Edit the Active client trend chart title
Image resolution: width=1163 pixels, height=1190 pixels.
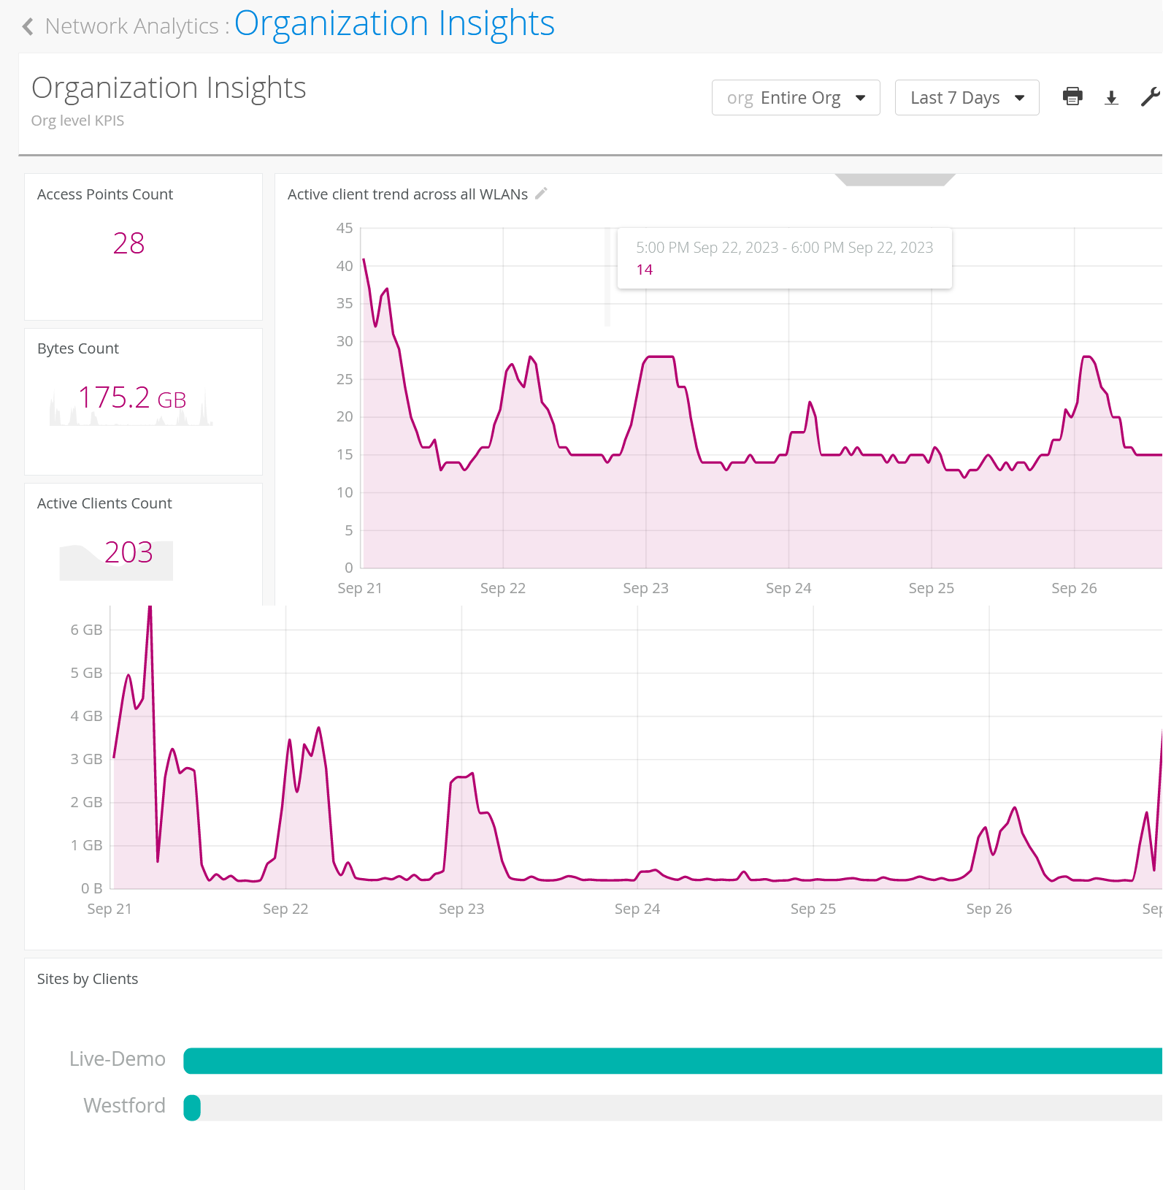click(541, 194)
